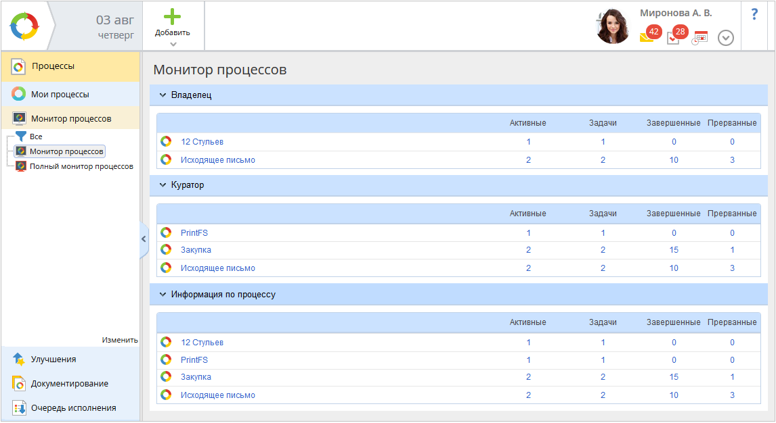This screenshot has width=776, height=423.
Task: Open the Закупка process link under Куратор
Action: pos(196,250)
